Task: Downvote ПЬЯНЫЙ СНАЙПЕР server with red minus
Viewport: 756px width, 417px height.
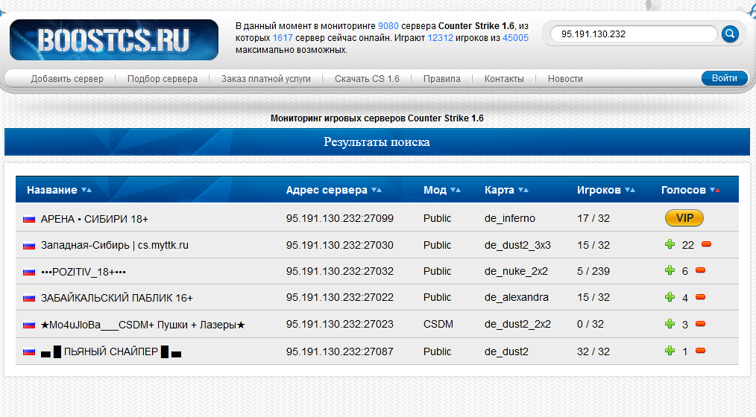Action: click(701, 351)
